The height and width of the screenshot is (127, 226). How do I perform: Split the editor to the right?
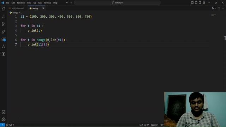[x=219, y=8]
